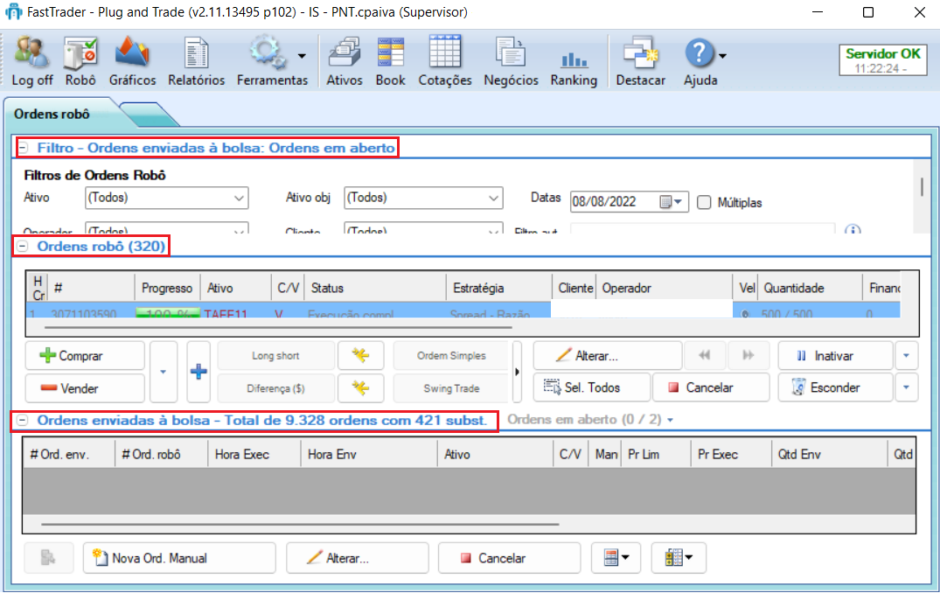
Task: Click the Inativar button
Action: [835, 356]
